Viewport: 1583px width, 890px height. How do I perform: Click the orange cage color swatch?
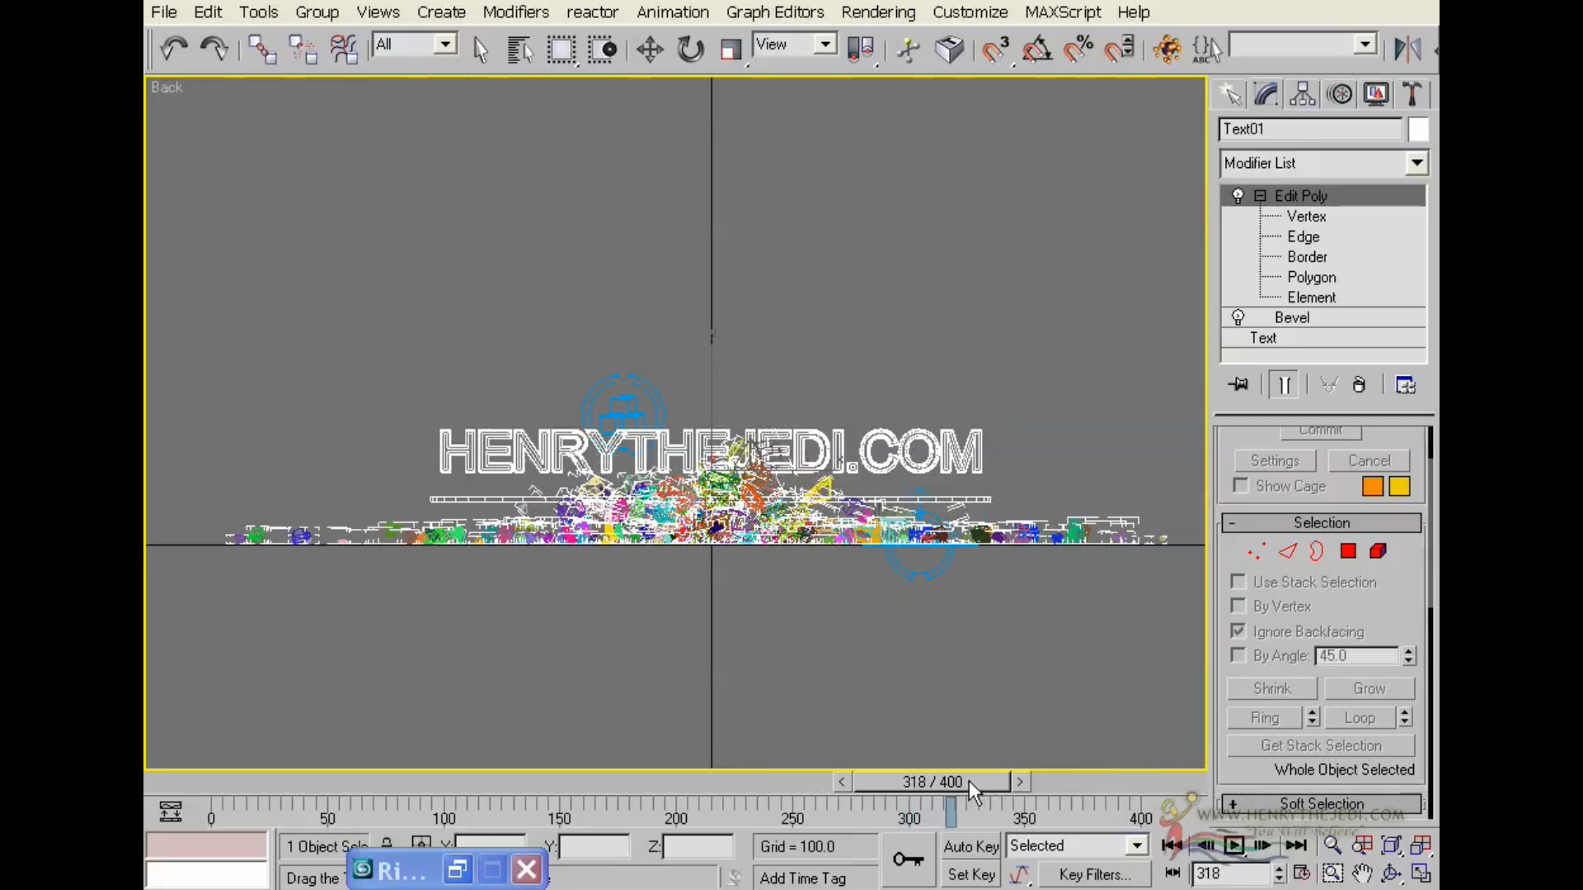[x=1372, y=486]
